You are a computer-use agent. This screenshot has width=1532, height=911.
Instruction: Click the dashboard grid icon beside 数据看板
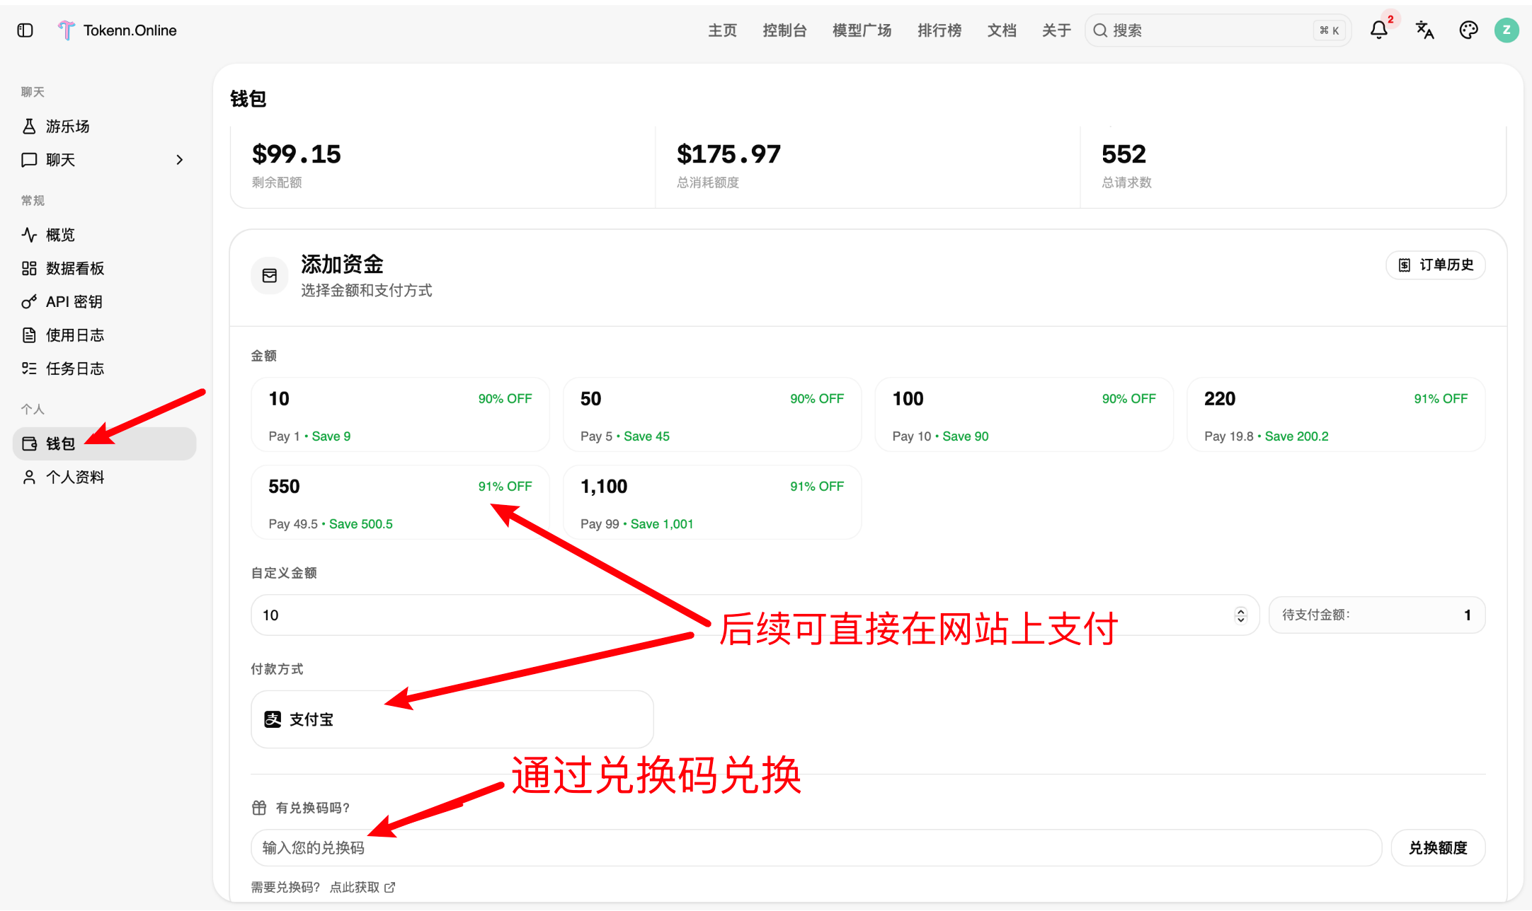click(x=29, y=268)
